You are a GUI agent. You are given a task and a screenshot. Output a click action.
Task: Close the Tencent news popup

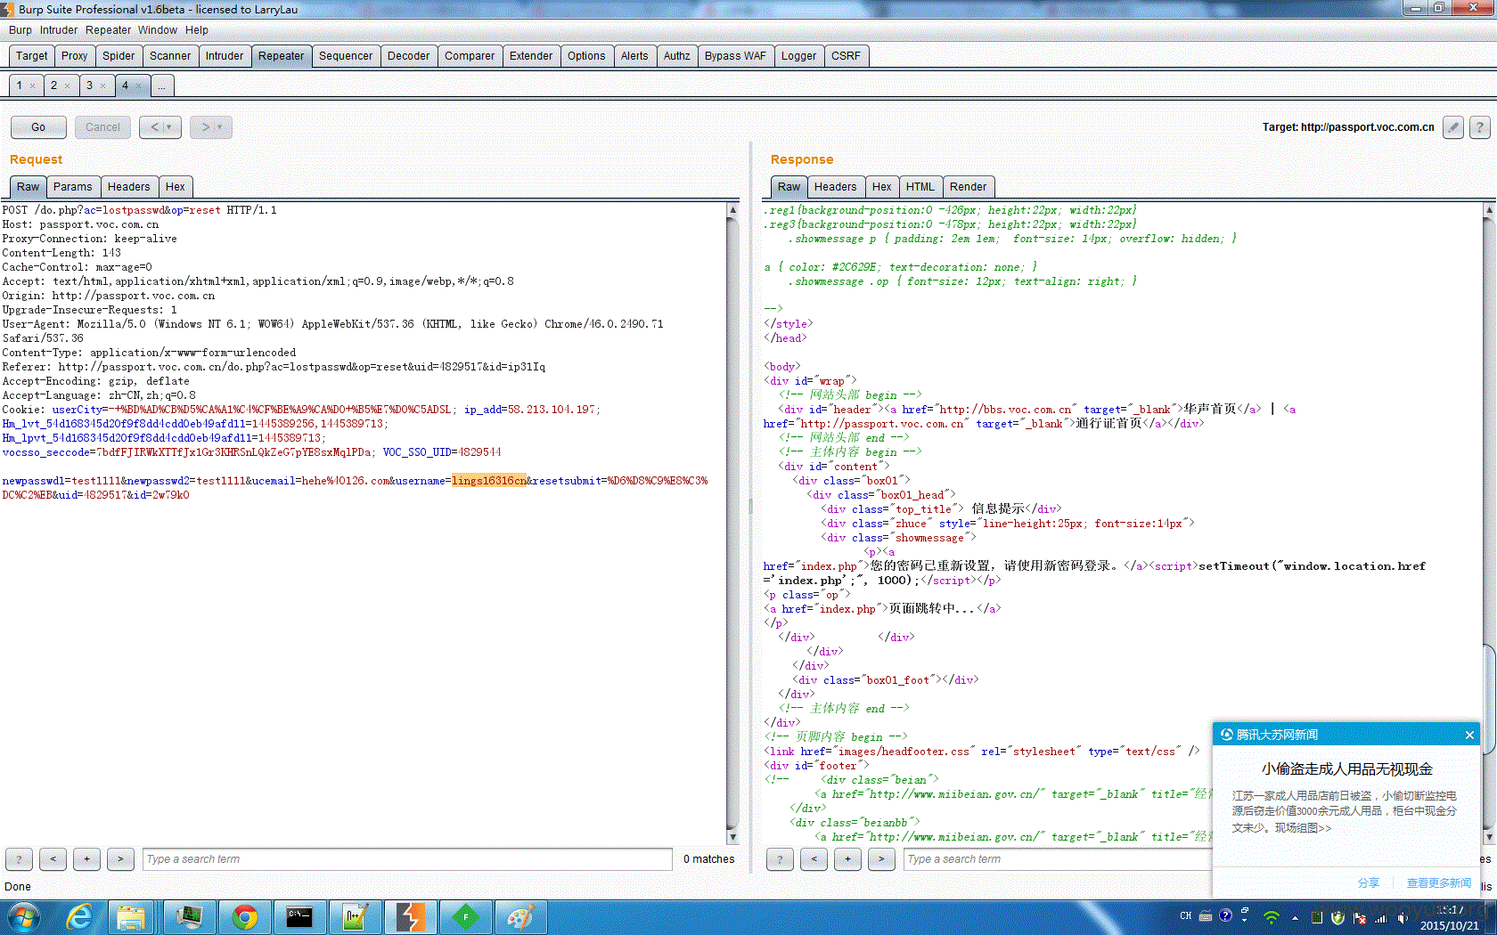click(x=1469, y=735)
